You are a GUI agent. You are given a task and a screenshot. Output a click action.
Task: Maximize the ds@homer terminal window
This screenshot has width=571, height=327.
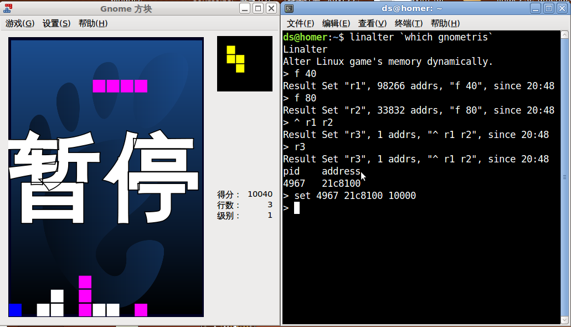(x=549, y=8)
